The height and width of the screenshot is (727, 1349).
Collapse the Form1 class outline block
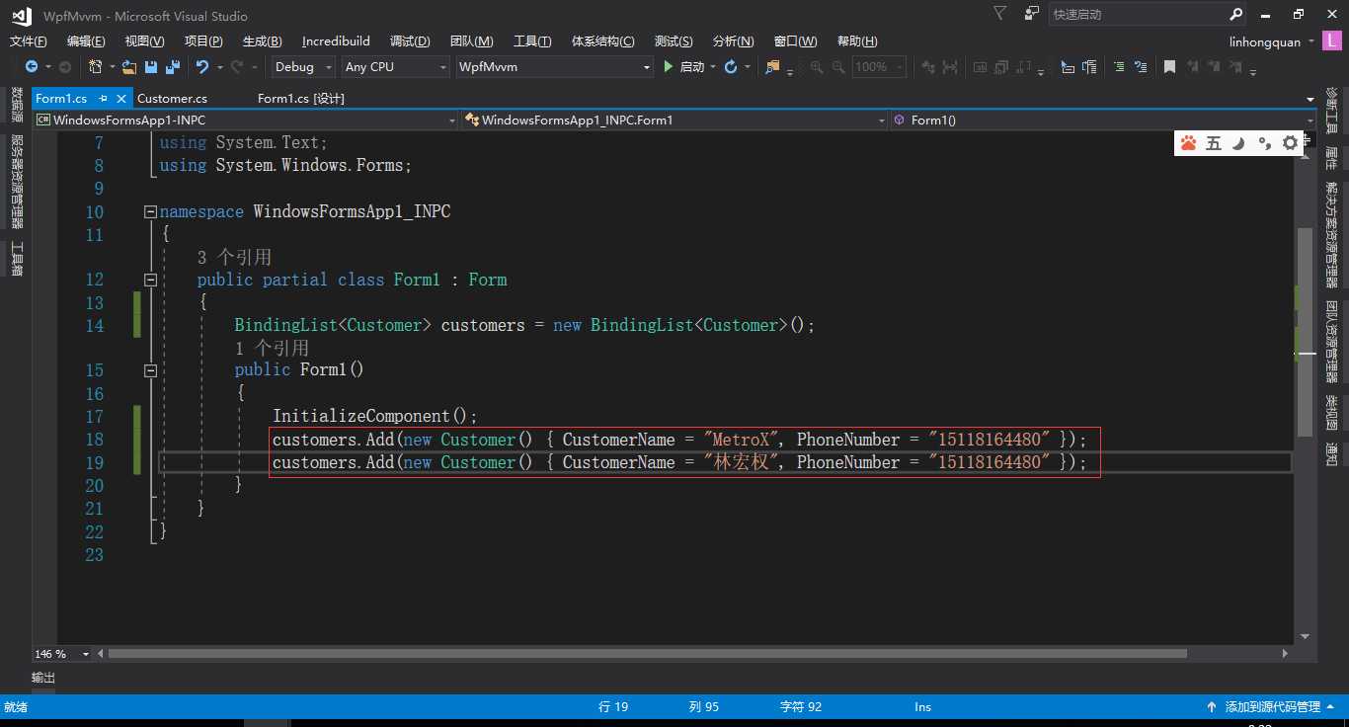[150, 280]
